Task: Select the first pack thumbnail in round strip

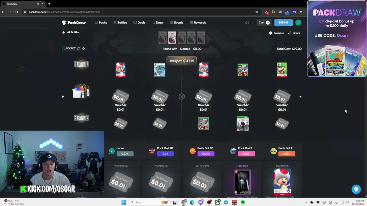Action: pos(163,38)
